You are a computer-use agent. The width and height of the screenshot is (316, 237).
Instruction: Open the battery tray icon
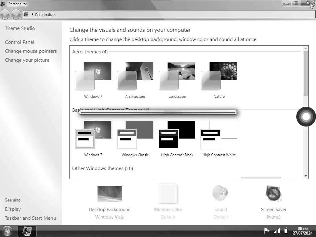(286, 231)
